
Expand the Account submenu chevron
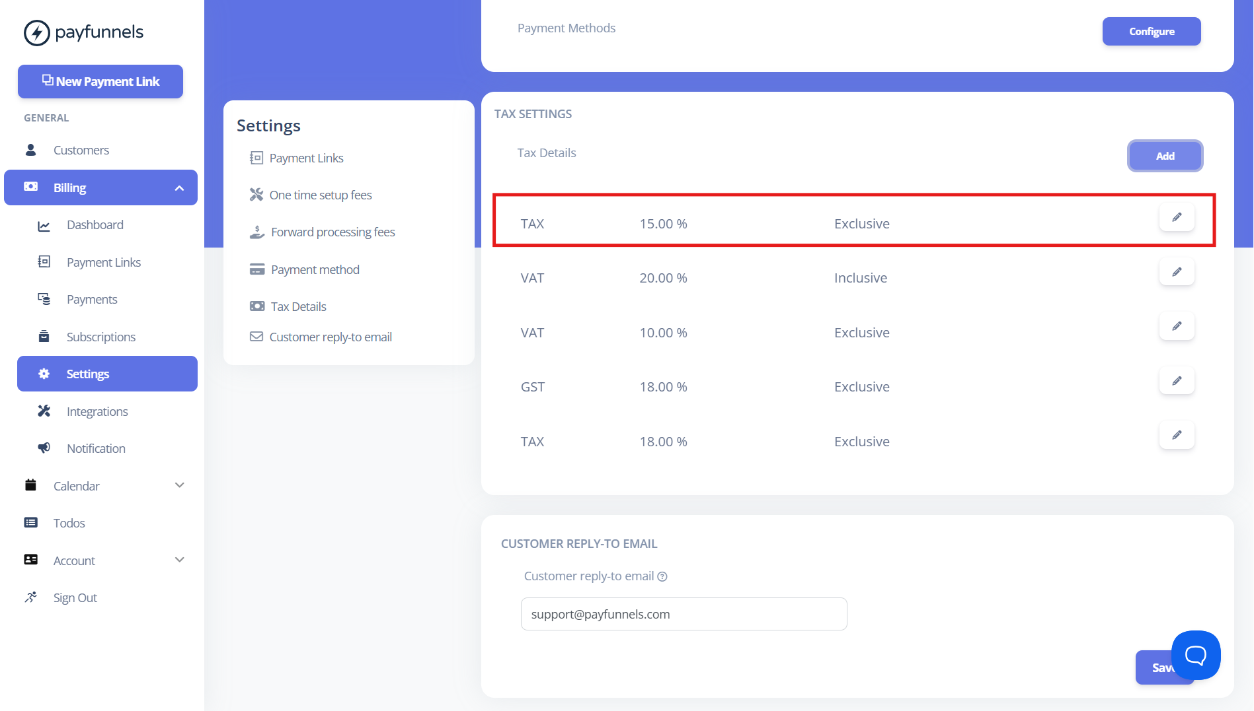[x=179, y=560]
